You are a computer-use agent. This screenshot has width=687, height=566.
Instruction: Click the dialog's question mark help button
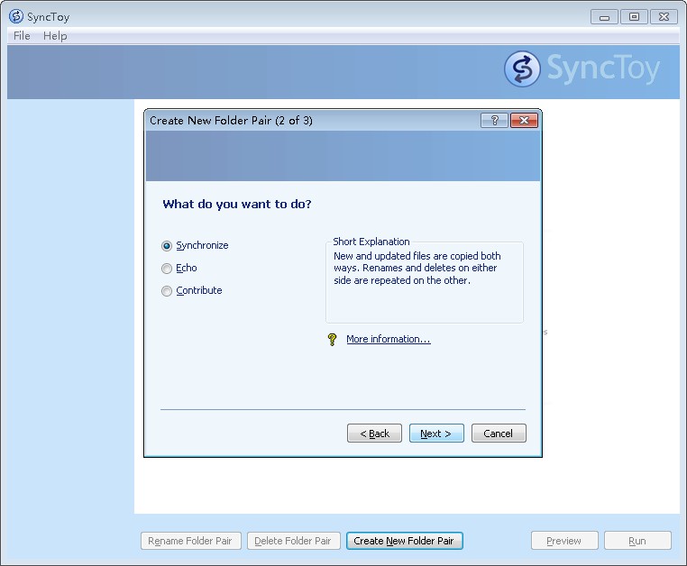tap(494, 121)
